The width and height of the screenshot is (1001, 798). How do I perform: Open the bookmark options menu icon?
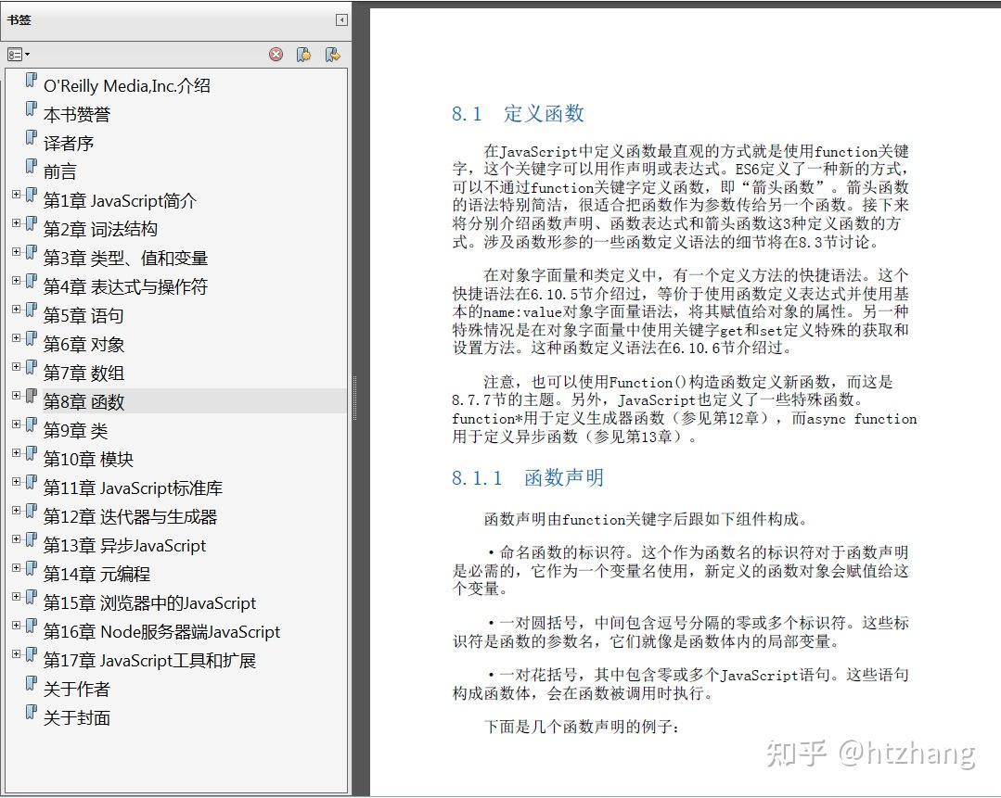tap(14, 54)
